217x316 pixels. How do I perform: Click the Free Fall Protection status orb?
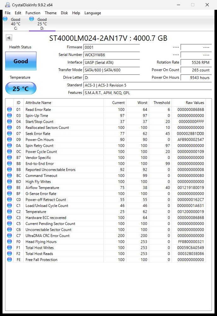pyautogui.click(x=9, y=259)
